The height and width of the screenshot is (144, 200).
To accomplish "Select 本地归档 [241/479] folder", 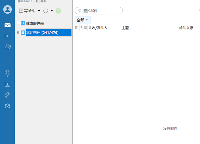I will pos(48,33).
